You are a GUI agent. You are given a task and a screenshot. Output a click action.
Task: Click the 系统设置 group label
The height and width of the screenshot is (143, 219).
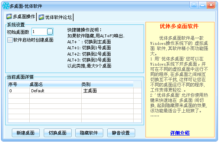[x=16, y=25]
